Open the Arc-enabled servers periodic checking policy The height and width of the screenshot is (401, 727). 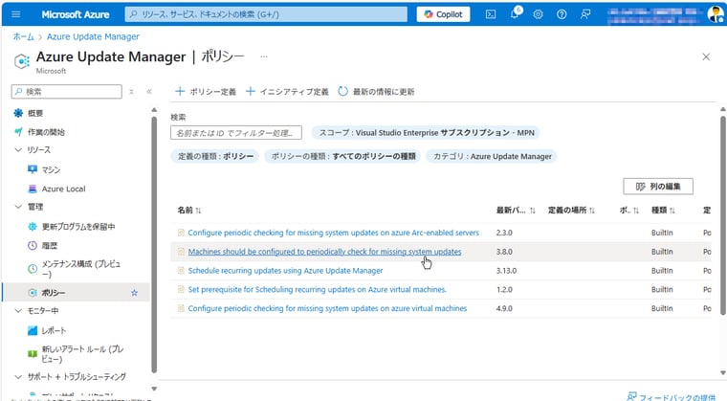pos(333,233)
